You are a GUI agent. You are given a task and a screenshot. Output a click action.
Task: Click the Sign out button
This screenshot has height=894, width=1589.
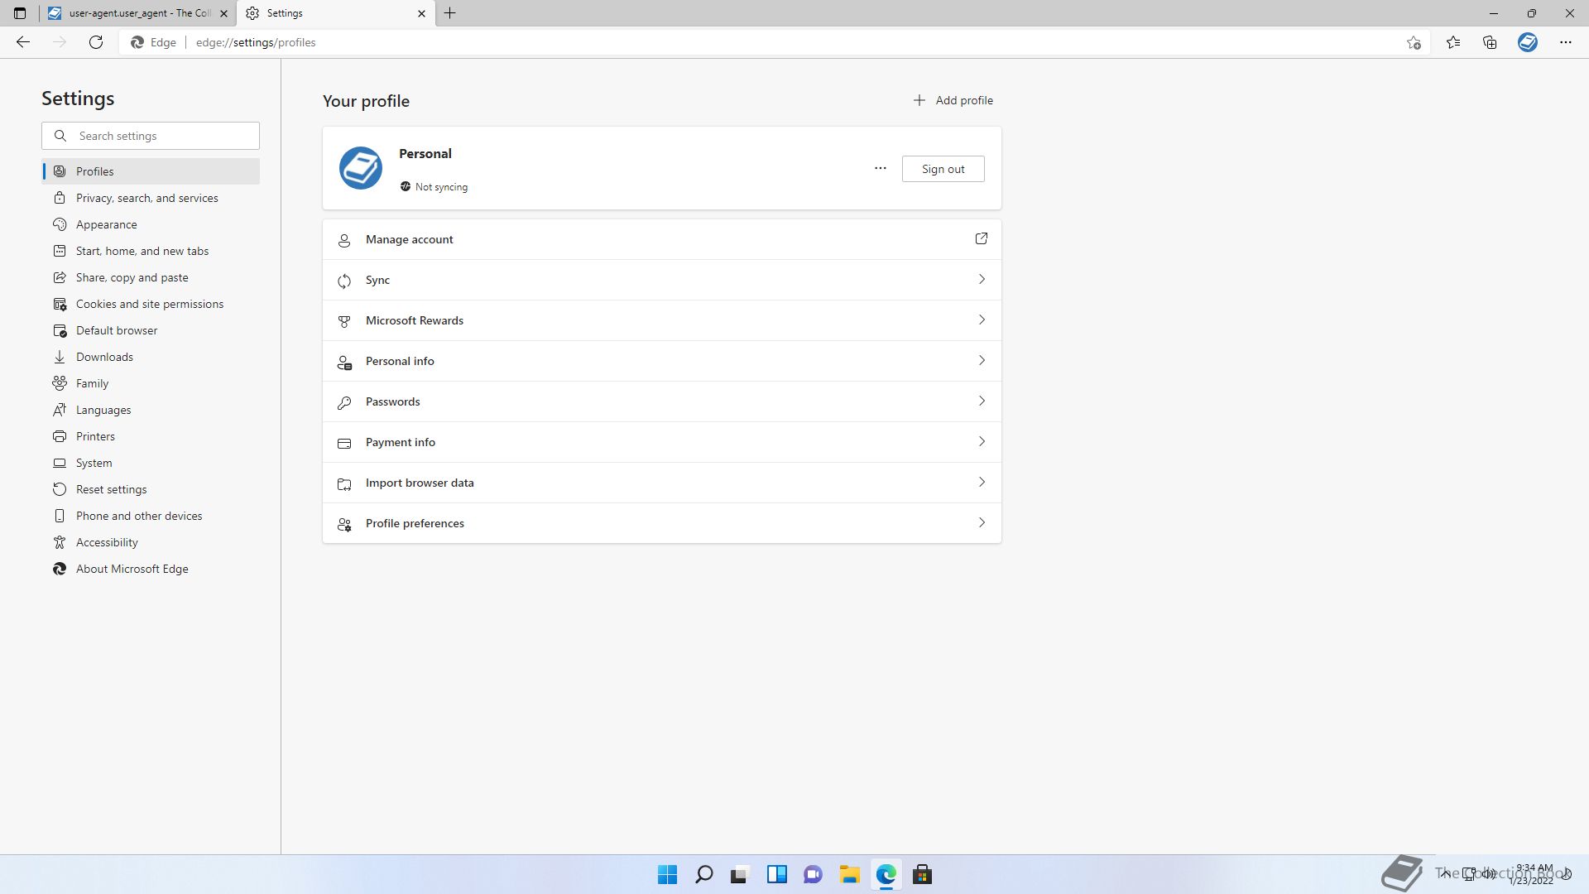pos(943,169)
